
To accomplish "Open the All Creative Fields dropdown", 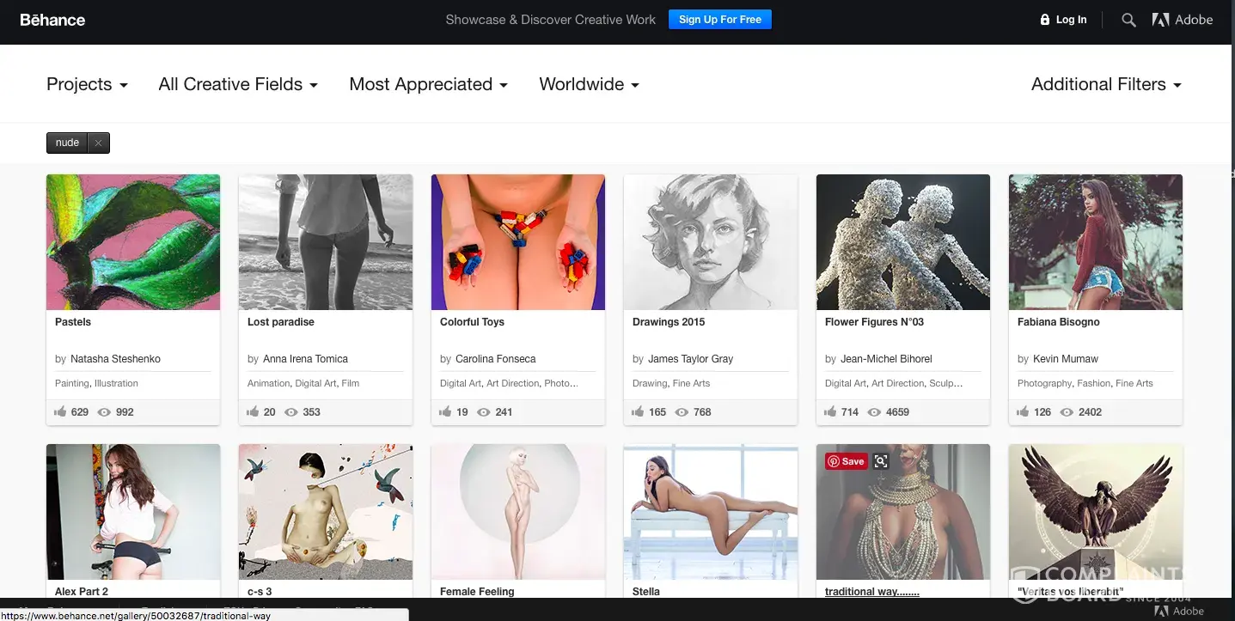I will 238,84.
